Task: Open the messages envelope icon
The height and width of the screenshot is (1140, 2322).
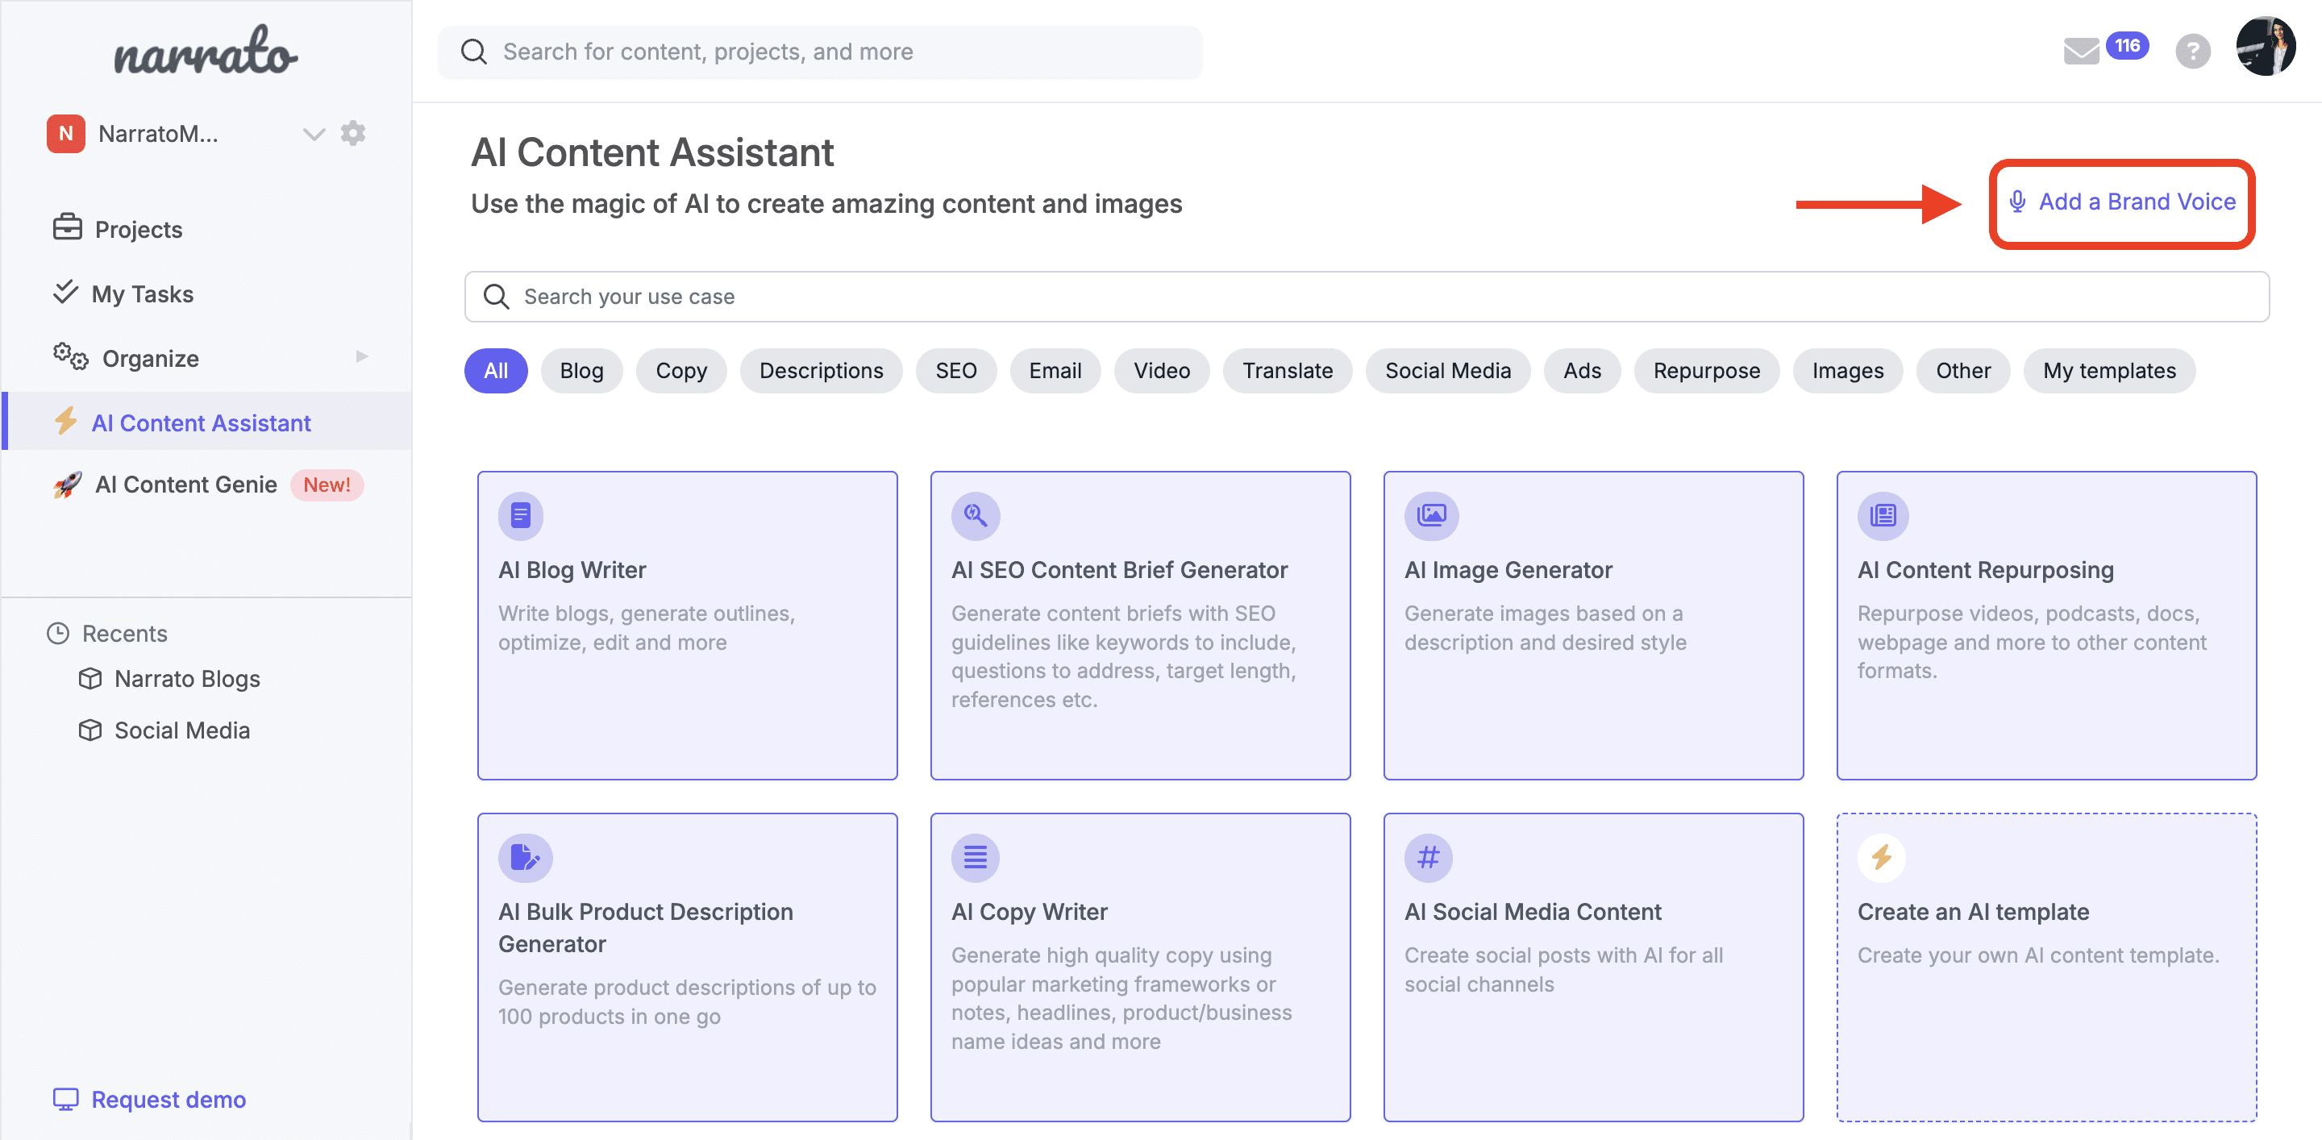Action: [2081, 51]
